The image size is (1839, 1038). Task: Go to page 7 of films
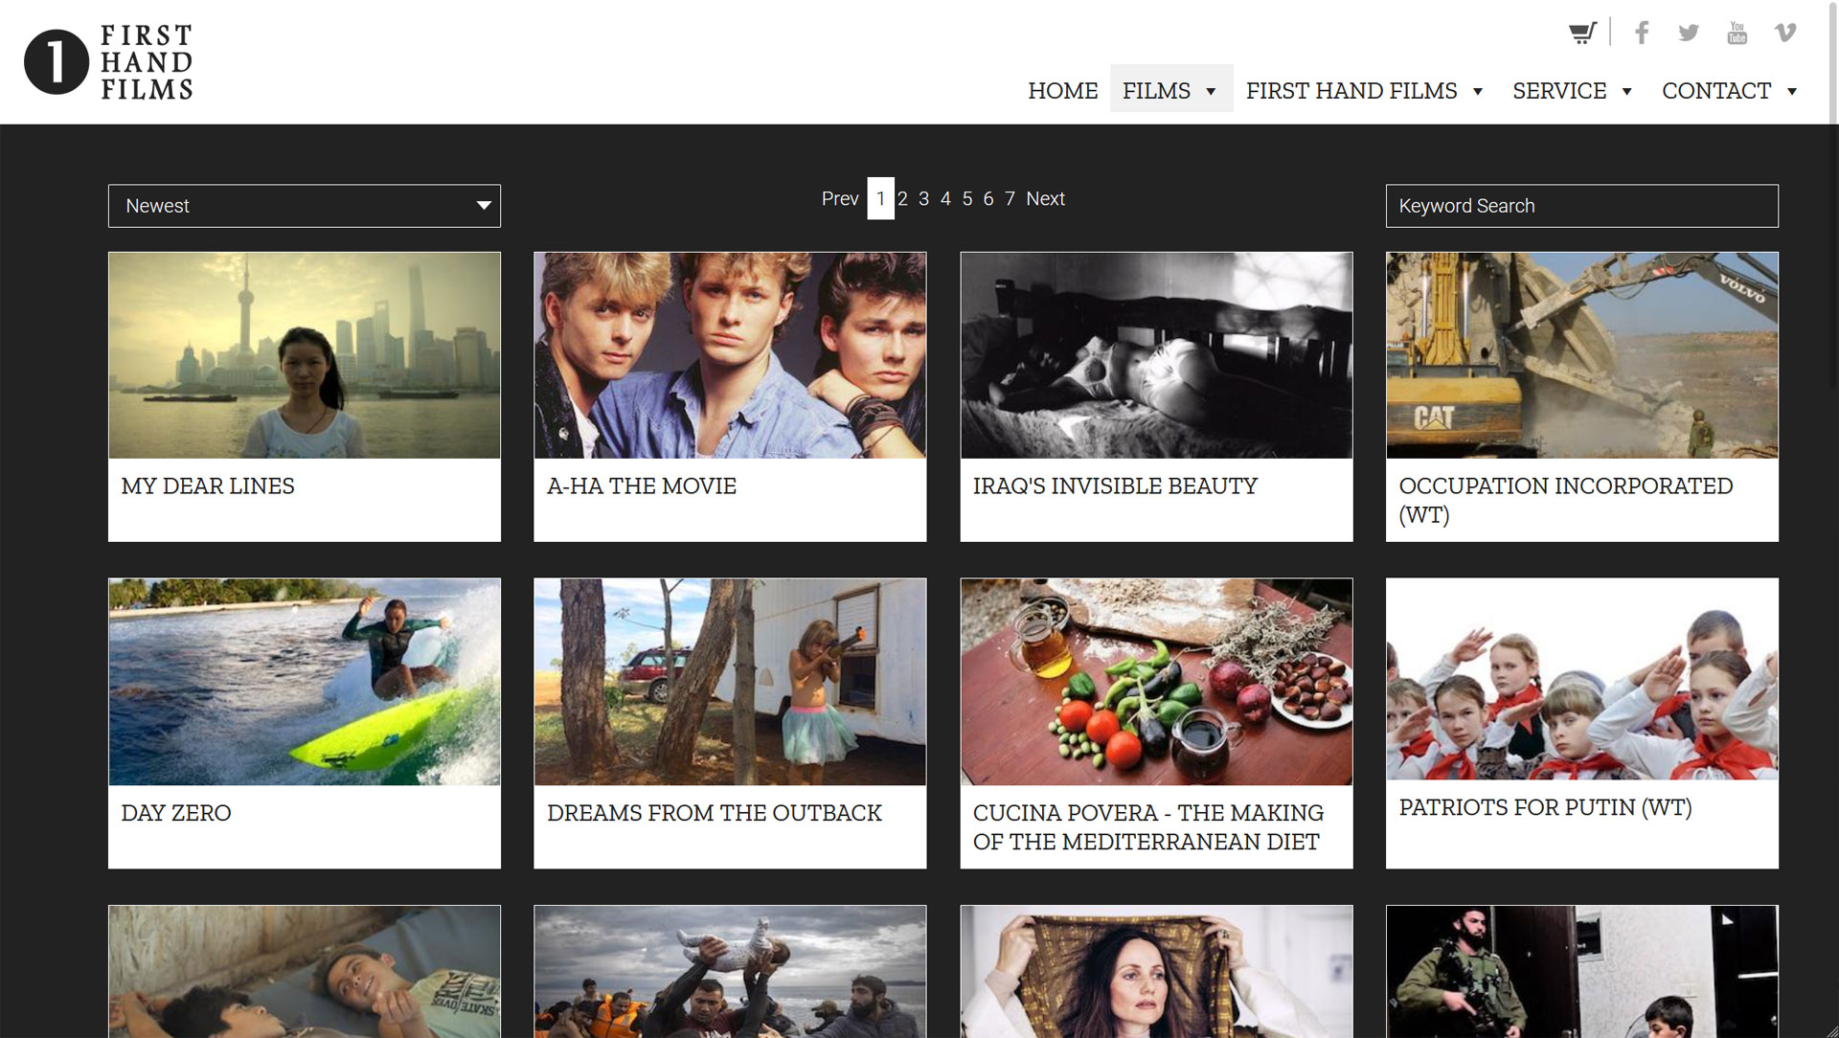[x=1010, y=198]
